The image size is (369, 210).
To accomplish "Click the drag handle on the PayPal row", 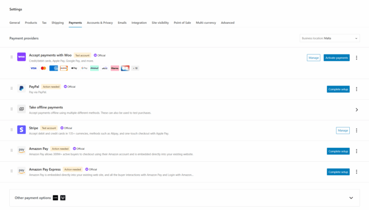I will pos(11,88).
